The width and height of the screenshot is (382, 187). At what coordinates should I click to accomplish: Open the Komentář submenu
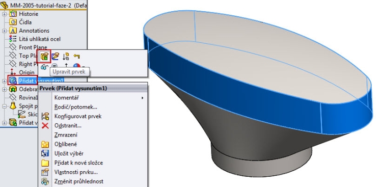93,98
